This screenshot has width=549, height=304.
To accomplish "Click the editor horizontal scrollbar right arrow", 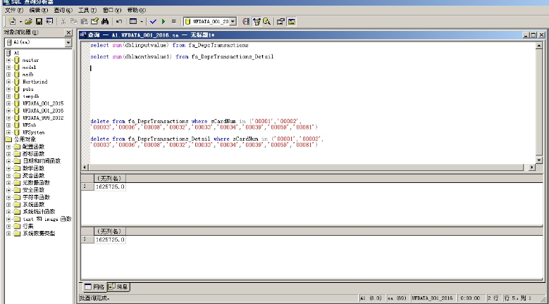I will point(532,167).
